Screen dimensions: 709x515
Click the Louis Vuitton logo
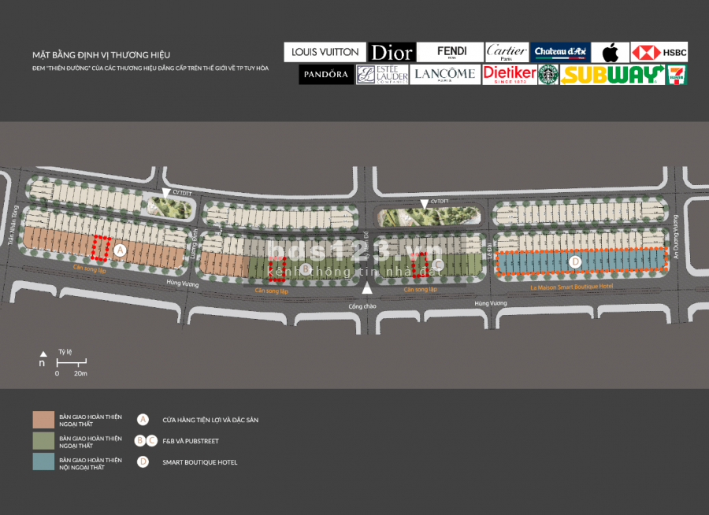pyautogui.click(x=325, y=52)
